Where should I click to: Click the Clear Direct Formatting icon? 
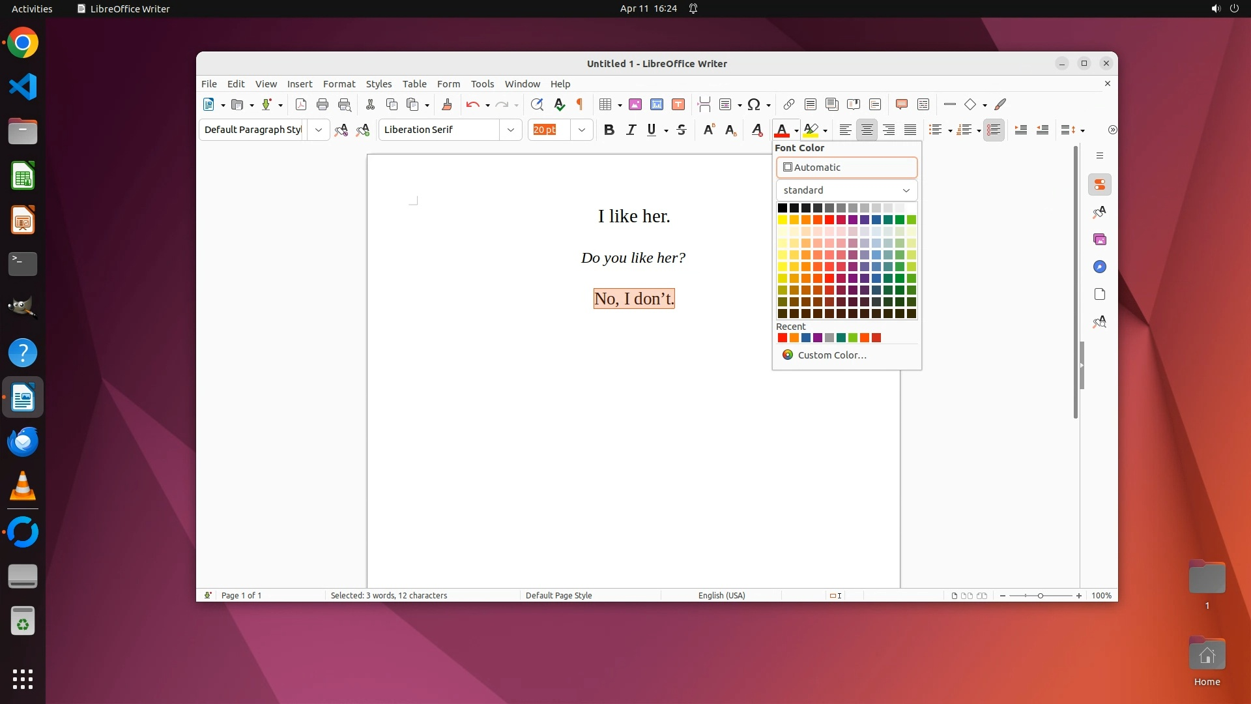[x=756, y=130]
